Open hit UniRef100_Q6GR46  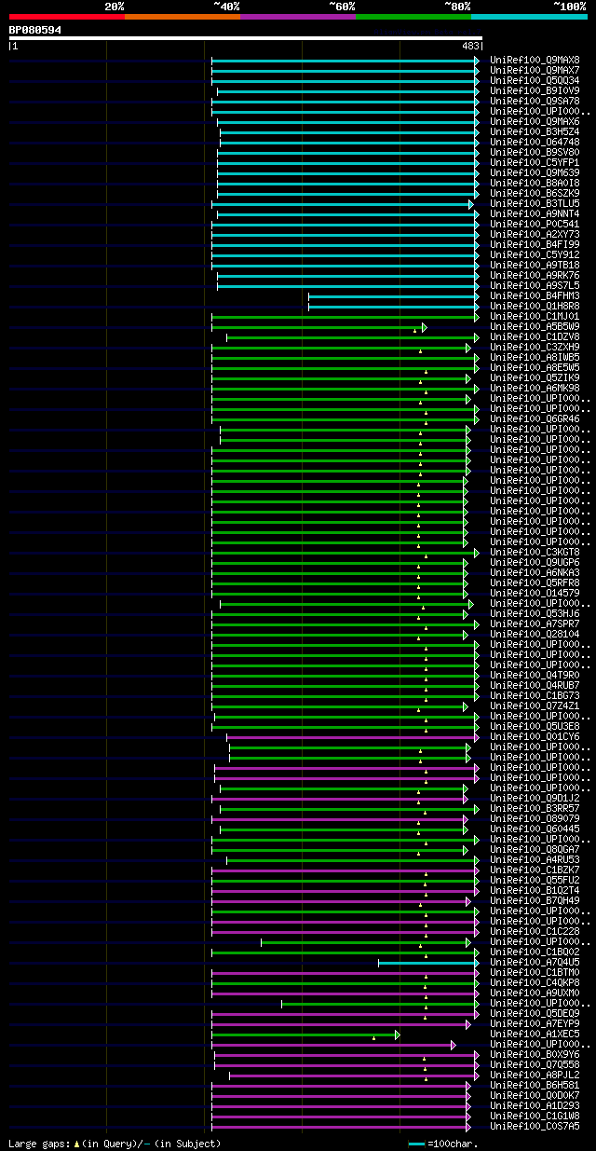[x=536, y=419]
